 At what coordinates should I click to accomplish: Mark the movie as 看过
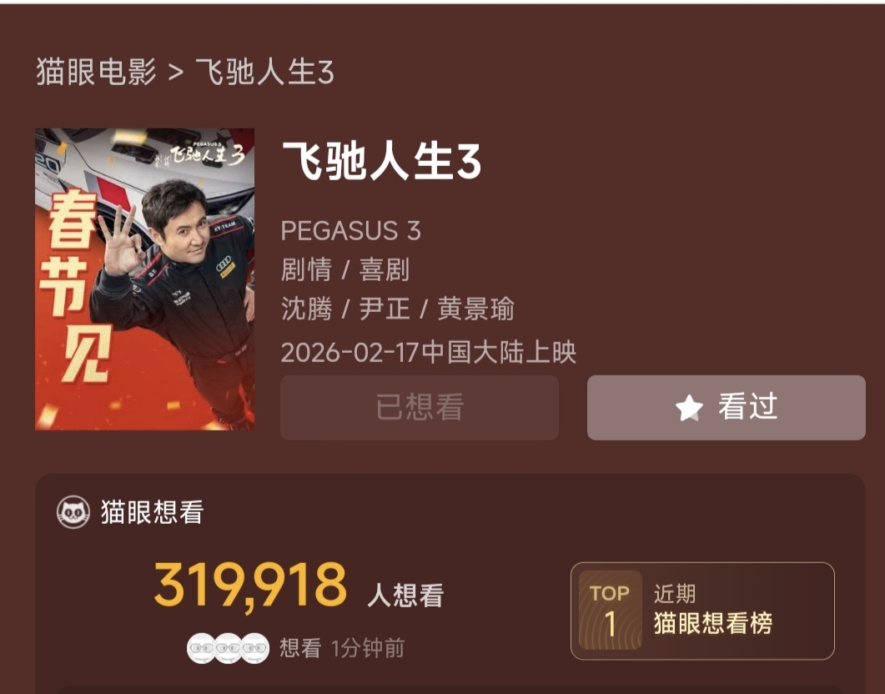pos(726,407)
